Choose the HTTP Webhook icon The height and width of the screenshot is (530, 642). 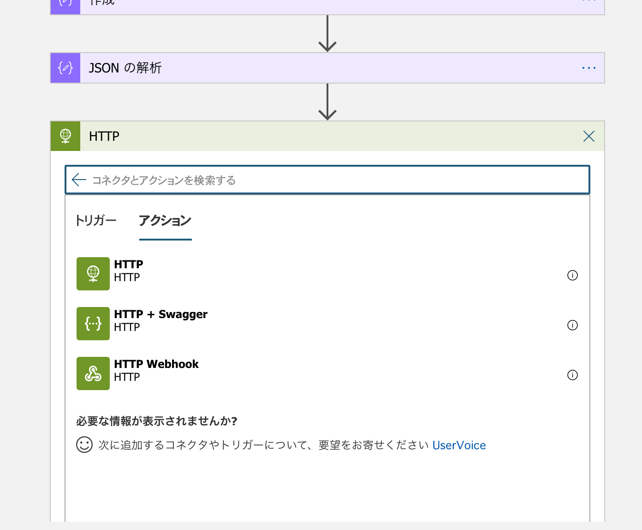pyautogui.click(x=93, y=373)
